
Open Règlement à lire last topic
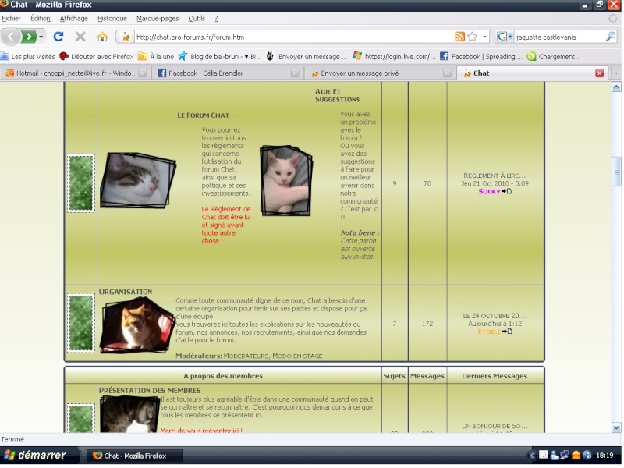tap(495, 175)
